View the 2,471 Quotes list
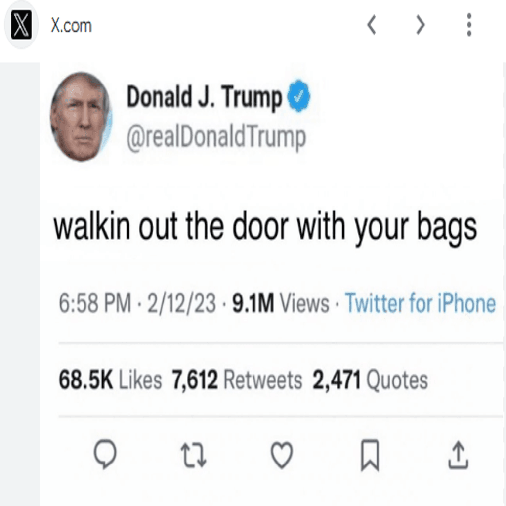The height and width of the screenshot is (506, 506). [370, 380]
